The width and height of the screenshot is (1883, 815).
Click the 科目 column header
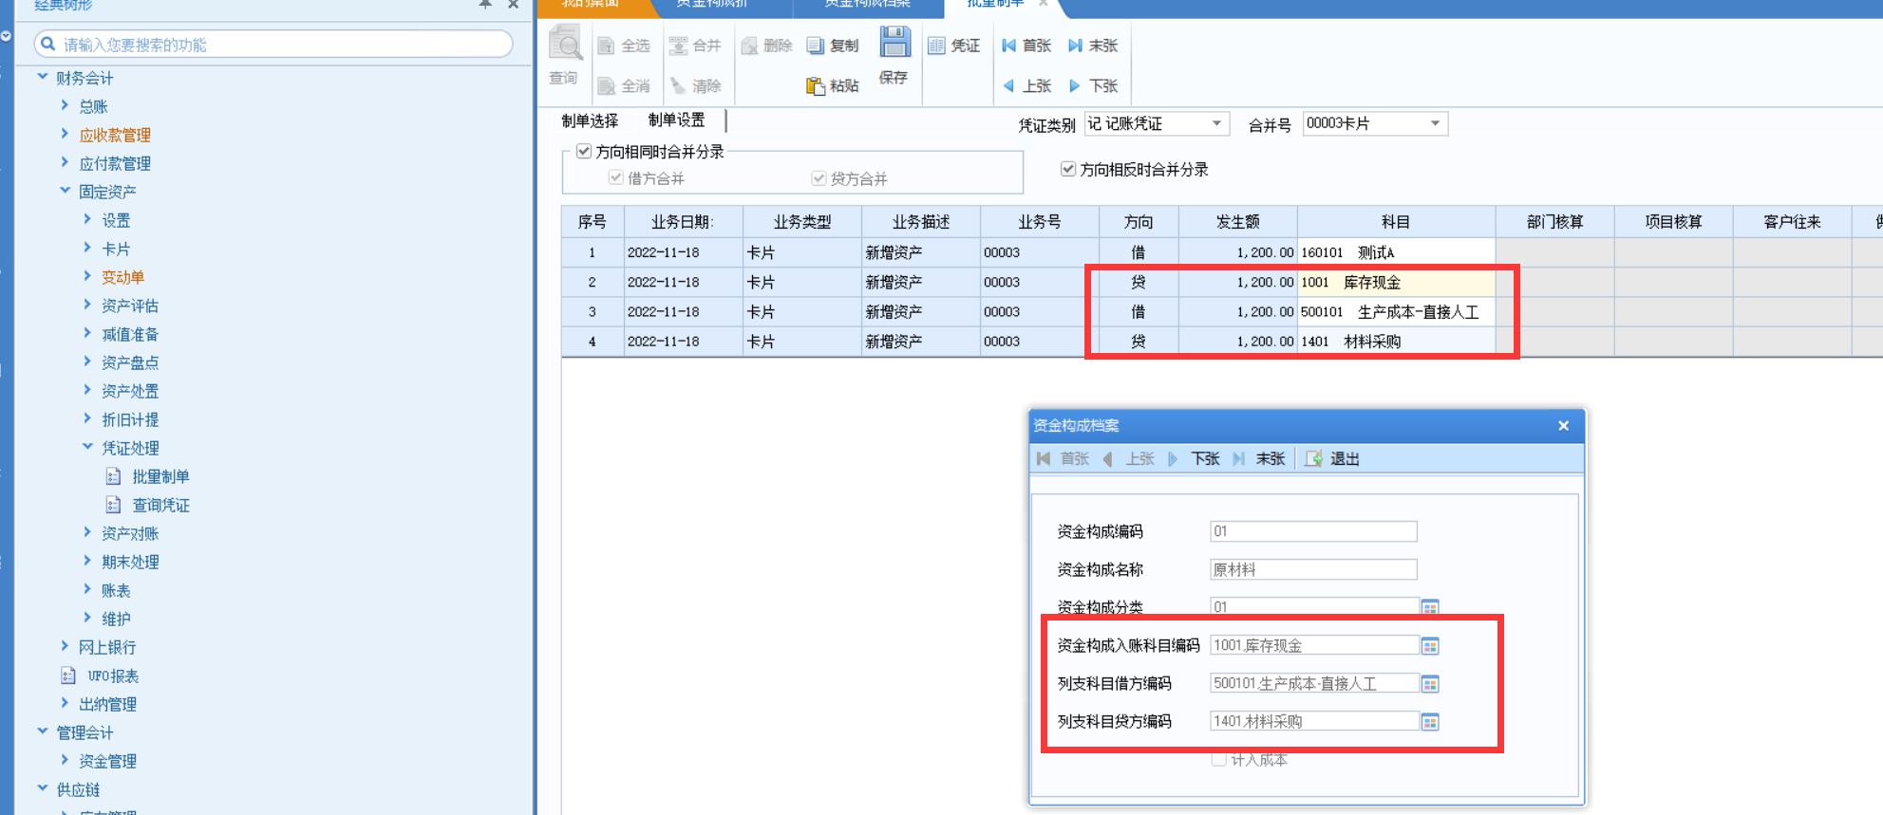(x=1396, y=222)
